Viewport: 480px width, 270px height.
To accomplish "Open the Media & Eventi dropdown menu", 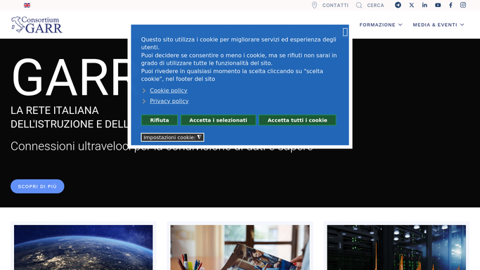I will (439, 25).
